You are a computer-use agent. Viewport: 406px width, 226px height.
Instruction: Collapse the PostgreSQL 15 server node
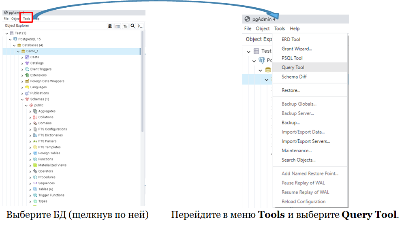point(11,39)
